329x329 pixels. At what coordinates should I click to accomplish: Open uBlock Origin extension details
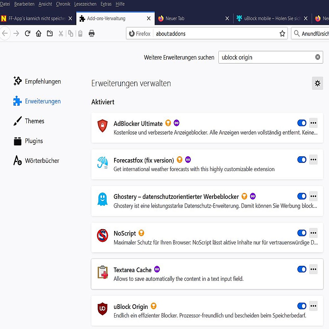207,311
